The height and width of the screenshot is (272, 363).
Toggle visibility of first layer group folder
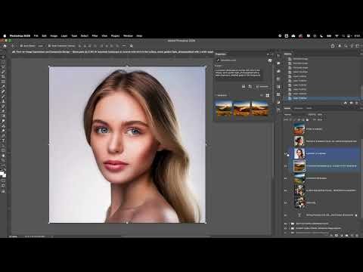(286, 224)
